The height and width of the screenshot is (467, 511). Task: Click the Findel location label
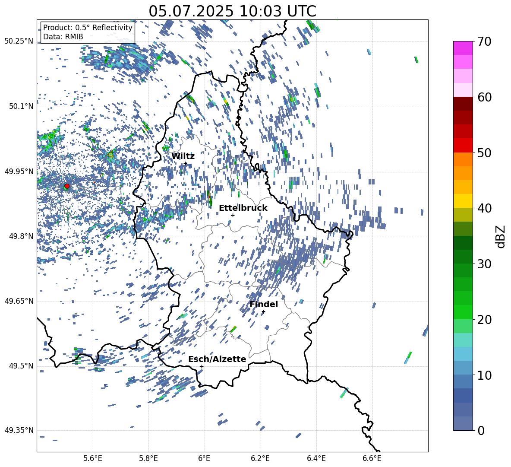pyautogui.click(x=264, y=304)
